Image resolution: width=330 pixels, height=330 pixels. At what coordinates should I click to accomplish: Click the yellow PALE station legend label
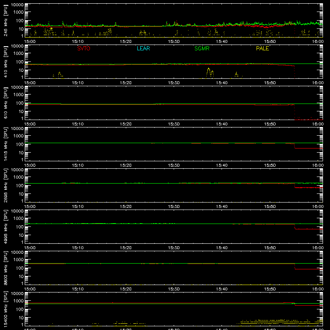click(x=262, y=48)
